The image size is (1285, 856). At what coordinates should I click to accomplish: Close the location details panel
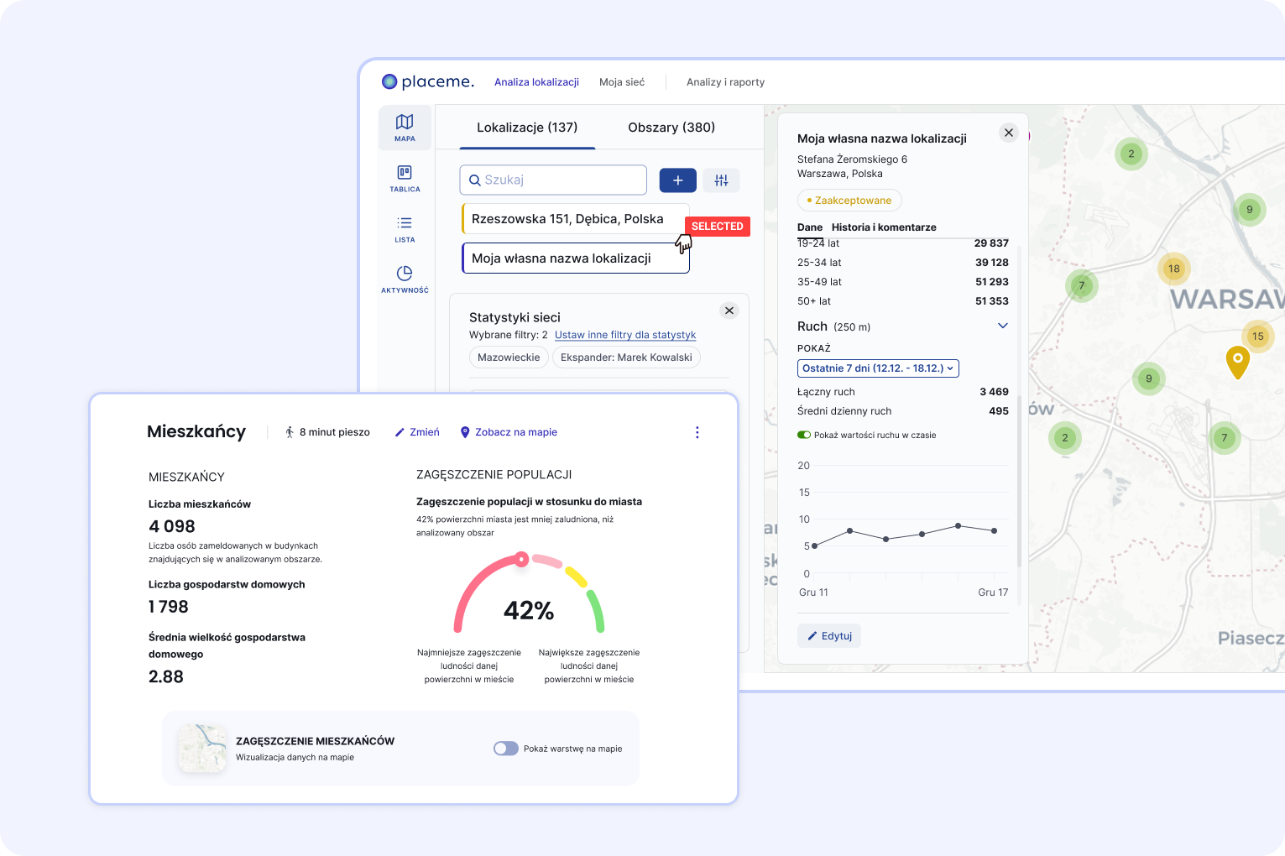coord(1009,133)
